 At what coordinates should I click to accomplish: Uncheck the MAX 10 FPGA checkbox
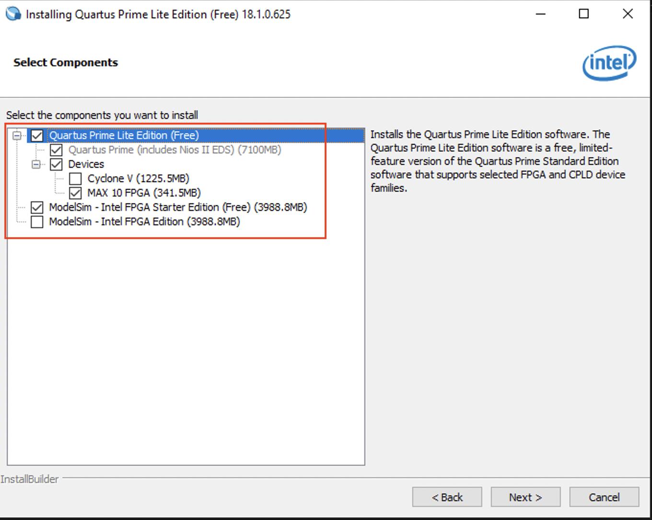pos(75,193)
